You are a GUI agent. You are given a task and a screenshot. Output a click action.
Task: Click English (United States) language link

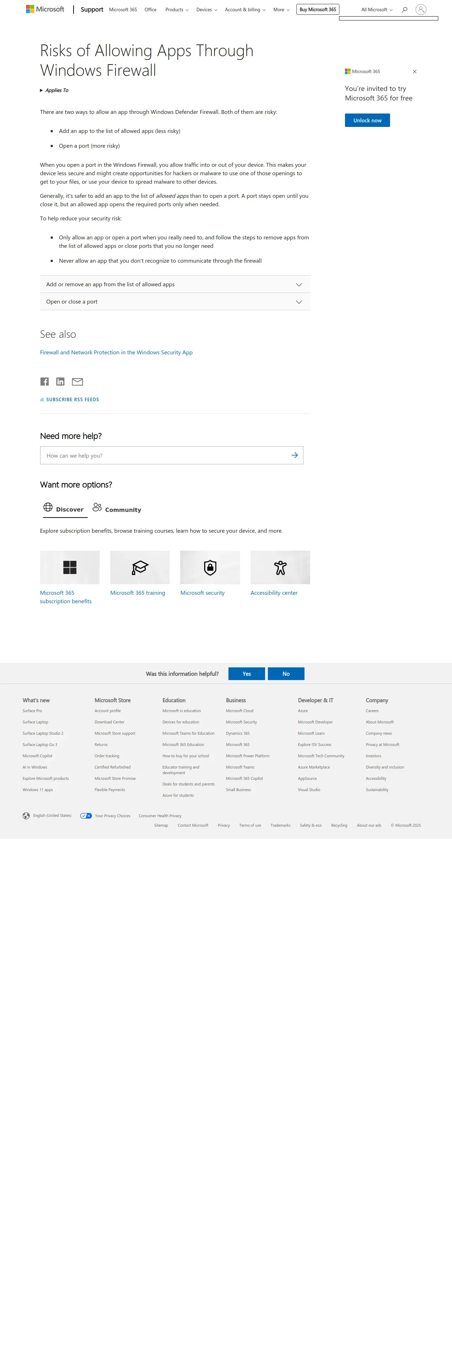[x=52, y=815]
